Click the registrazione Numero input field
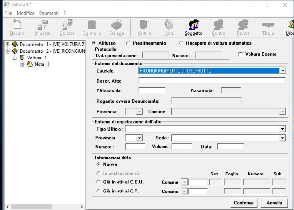294x210 pixels. [x=135, y=146]
